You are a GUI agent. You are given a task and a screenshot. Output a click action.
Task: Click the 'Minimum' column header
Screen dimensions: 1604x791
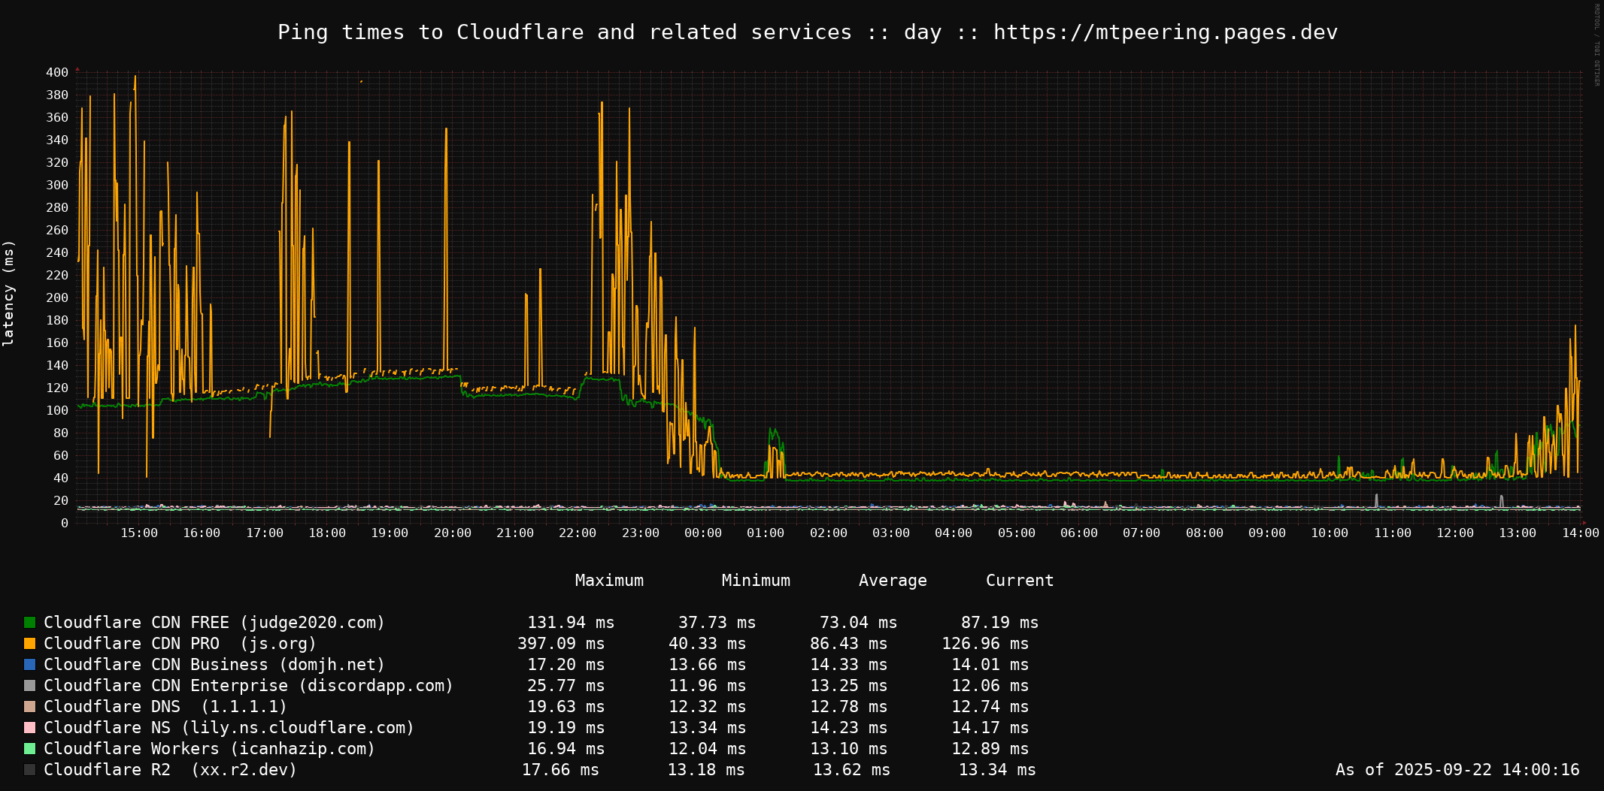[756, 581]
